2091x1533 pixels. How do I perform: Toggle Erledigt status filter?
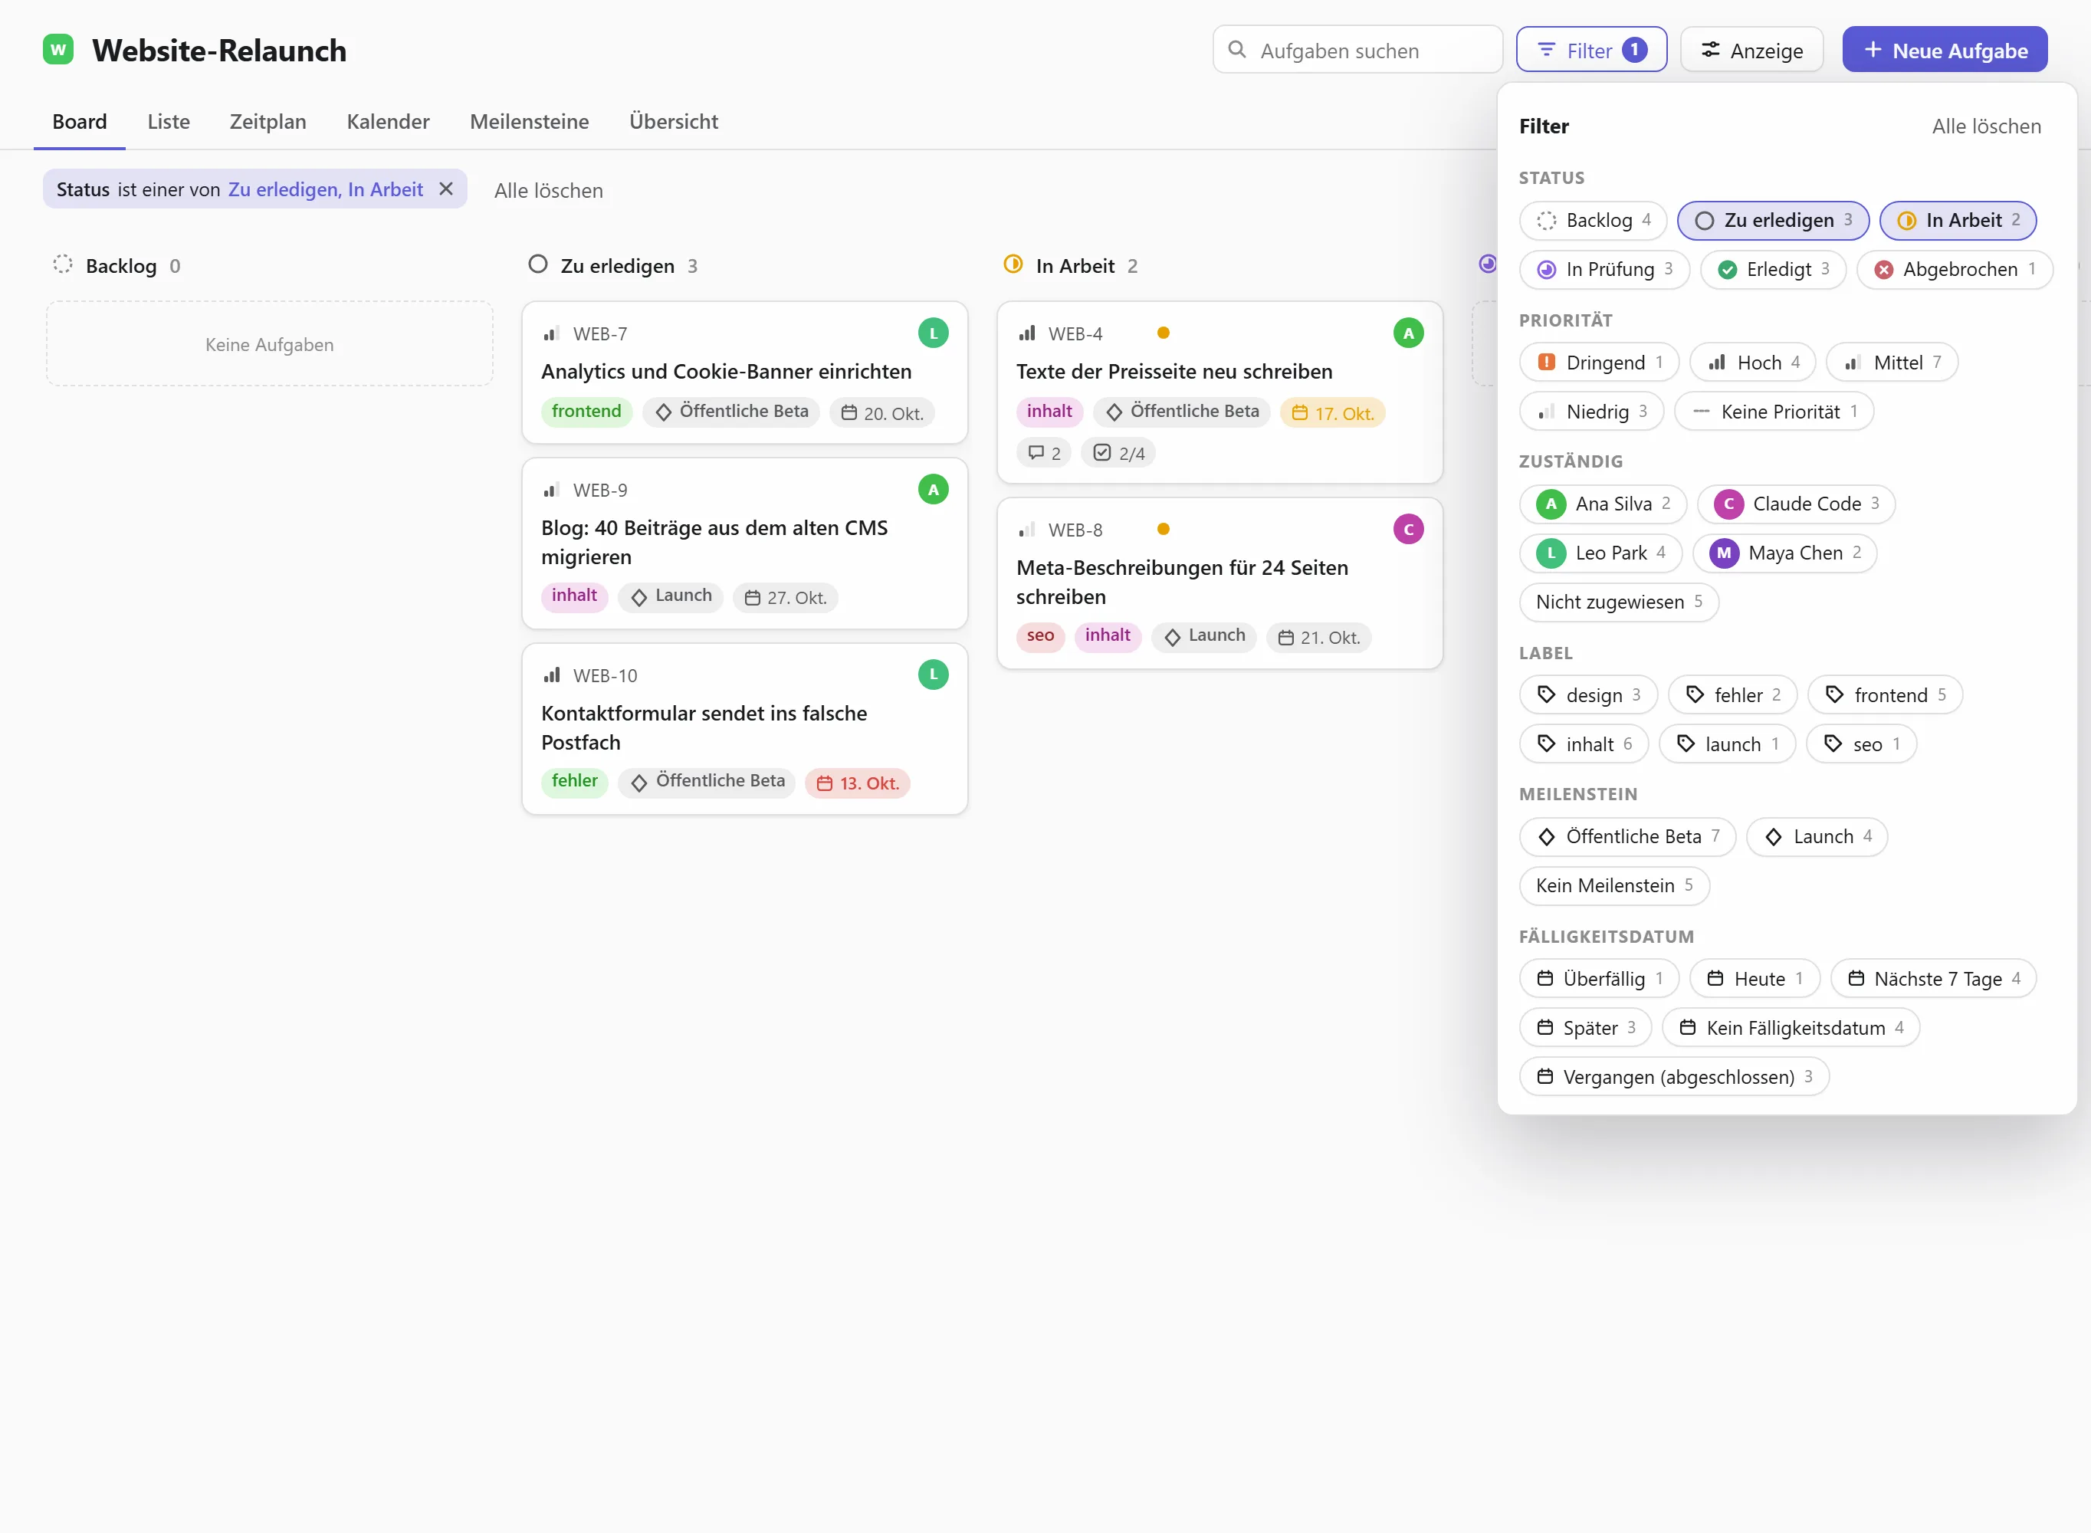pyautogui.click(x=1773, y=270)
